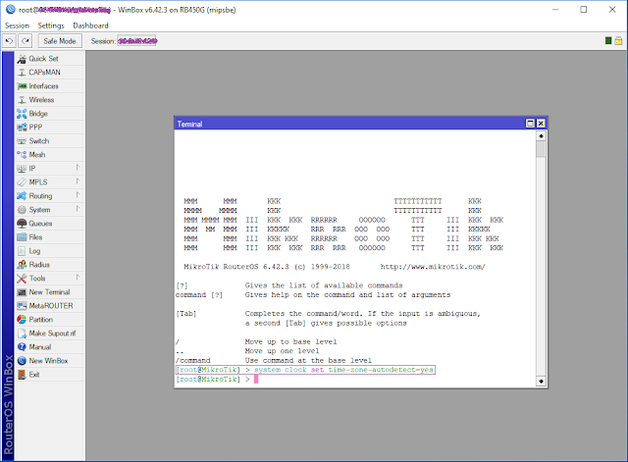The image size is (628, 462).
Task: Close the Terminal inner window
Action: point(541,124)
